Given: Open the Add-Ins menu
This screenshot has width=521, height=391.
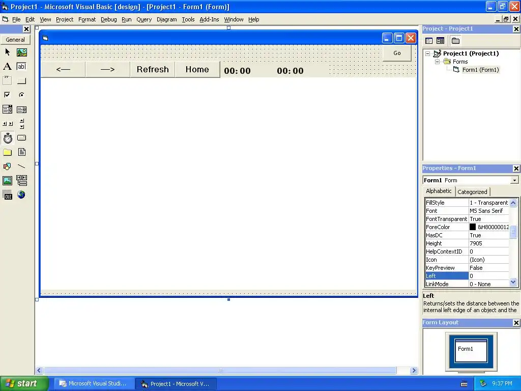Looking at the screenshot, I should 209,20.
